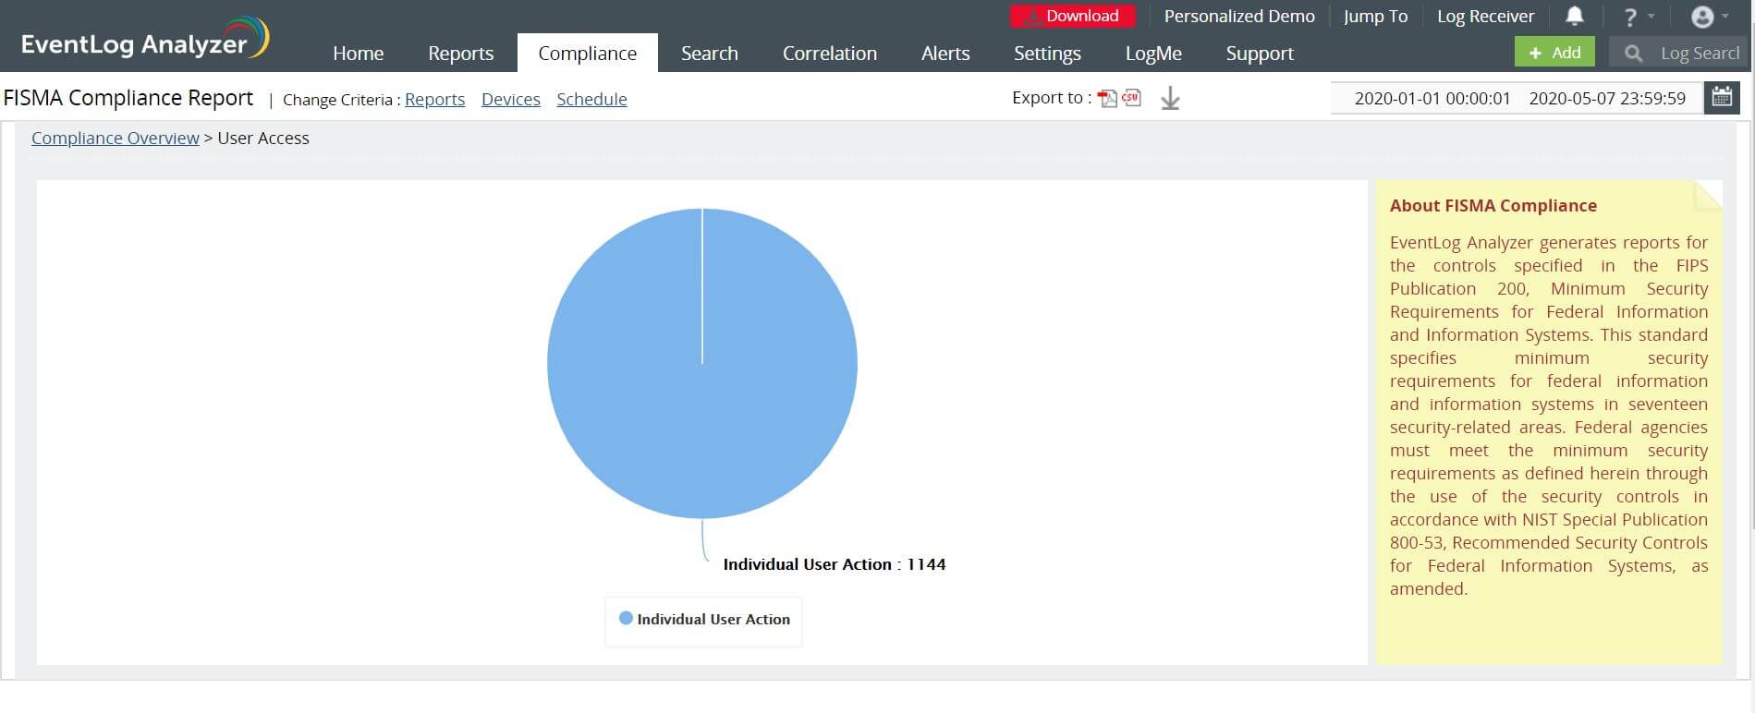Viewport: 1755px width, 713px height.
Task: Click the green Add button
Action: (1554, 53)
